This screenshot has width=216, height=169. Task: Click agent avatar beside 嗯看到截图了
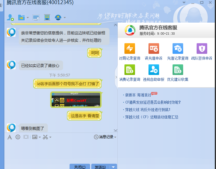(x=11, y=128)
